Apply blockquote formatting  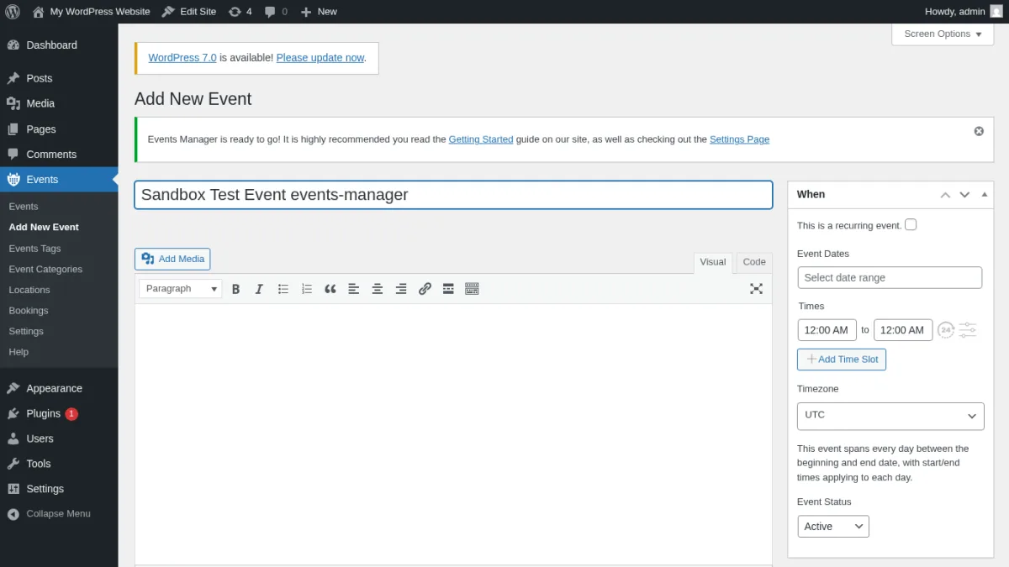coord(330,289)
